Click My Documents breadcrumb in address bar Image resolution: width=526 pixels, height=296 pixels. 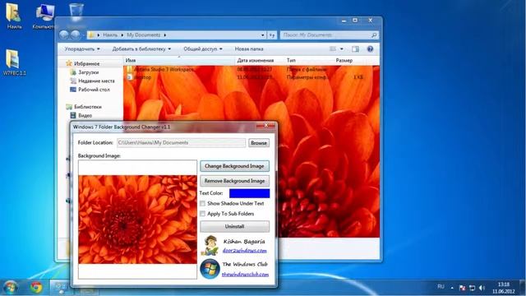143,35
